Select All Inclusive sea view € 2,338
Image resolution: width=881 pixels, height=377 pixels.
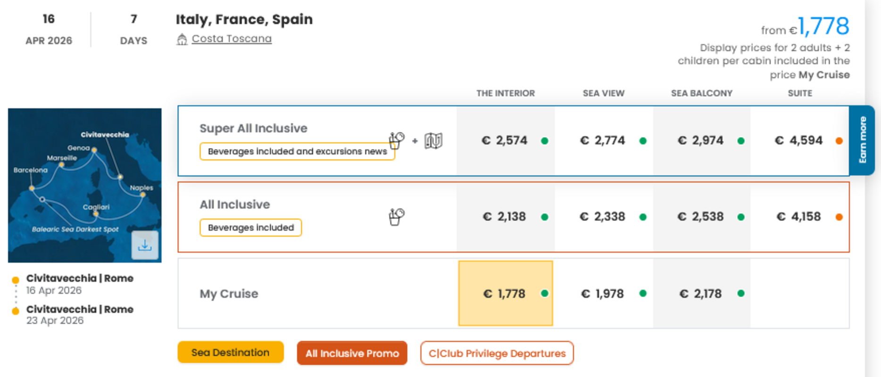coord(602,217)
